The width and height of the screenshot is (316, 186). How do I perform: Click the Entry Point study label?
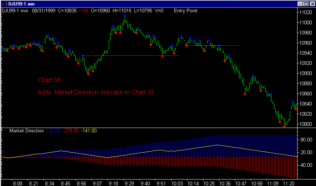[186, 11]
